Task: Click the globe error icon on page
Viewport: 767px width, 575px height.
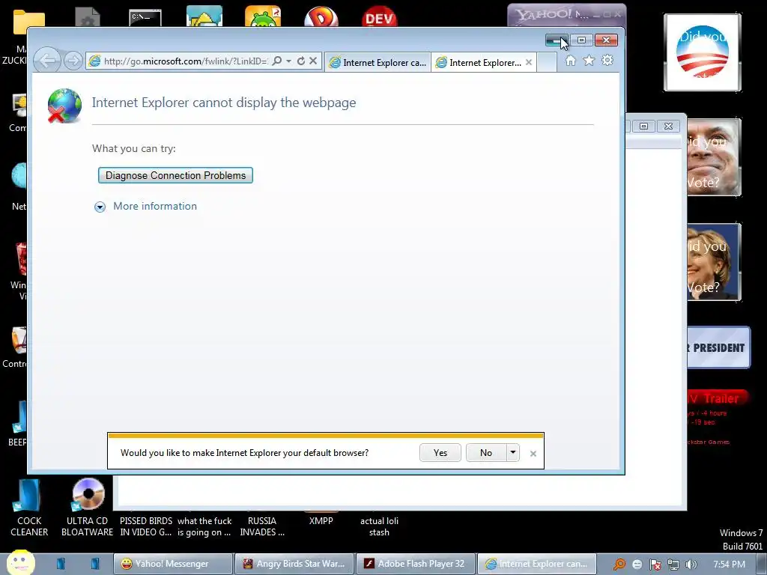Action: (x=64, y=106)
